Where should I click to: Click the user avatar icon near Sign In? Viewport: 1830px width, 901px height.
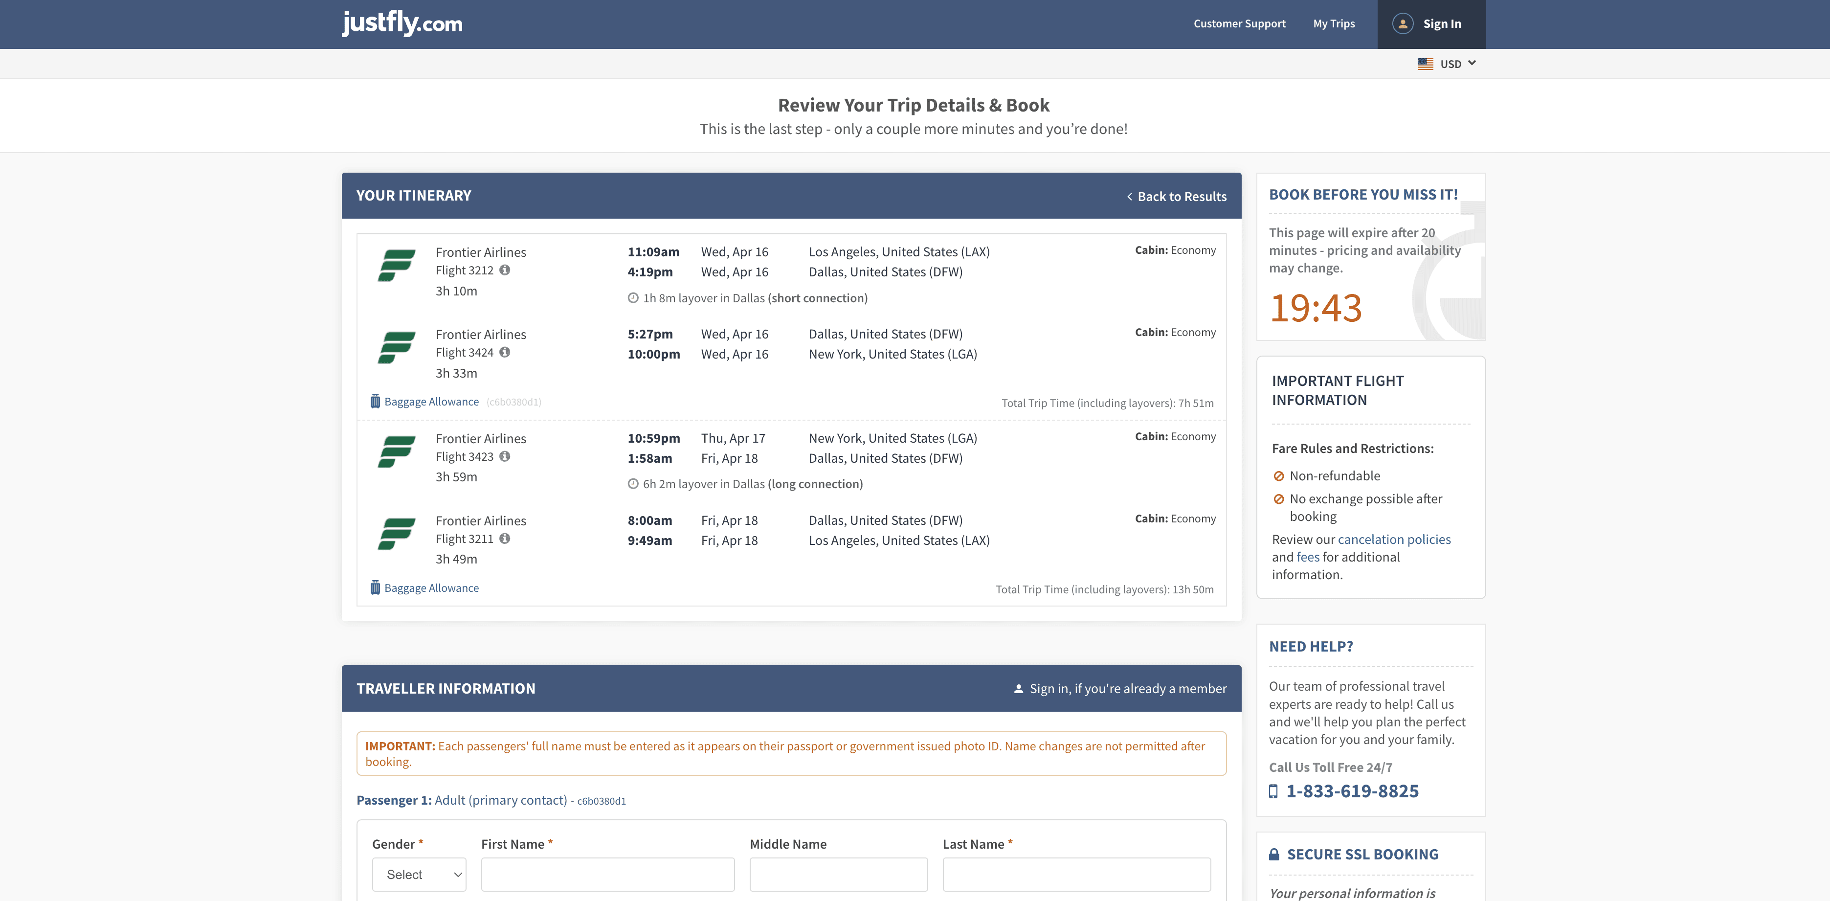(x=1403, y=23)
